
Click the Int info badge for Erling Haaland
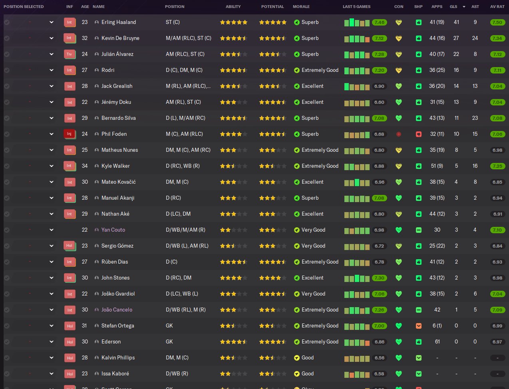tap(70, 22)
